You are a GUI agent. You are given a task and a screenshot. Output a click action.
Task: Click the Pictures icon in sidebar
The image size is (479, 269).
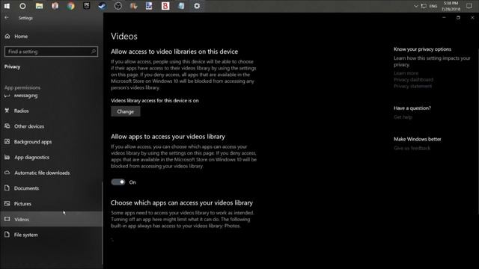point(7,203)
